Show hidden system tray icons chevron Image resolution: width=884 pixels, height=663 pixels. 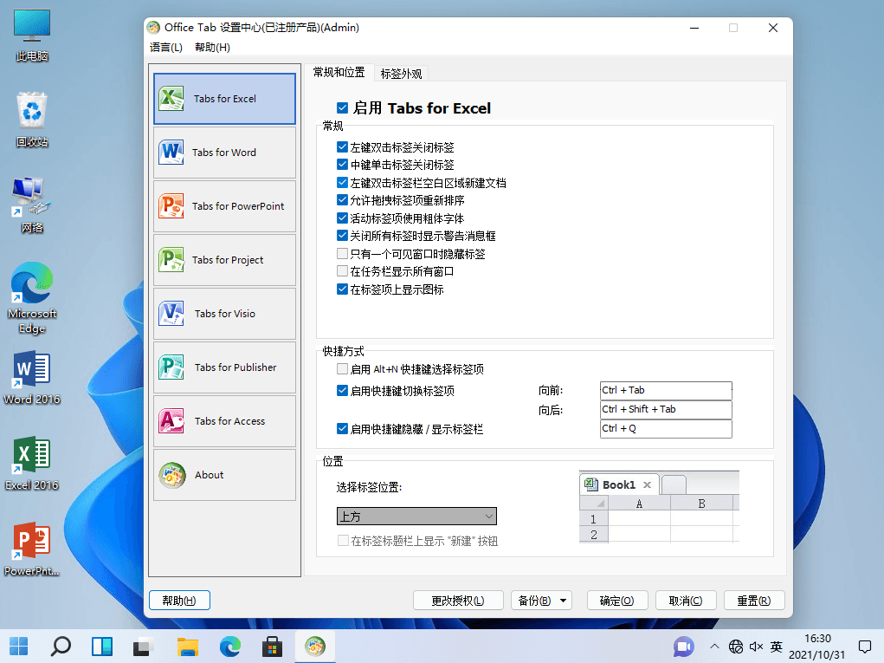[x=714, y=647]
